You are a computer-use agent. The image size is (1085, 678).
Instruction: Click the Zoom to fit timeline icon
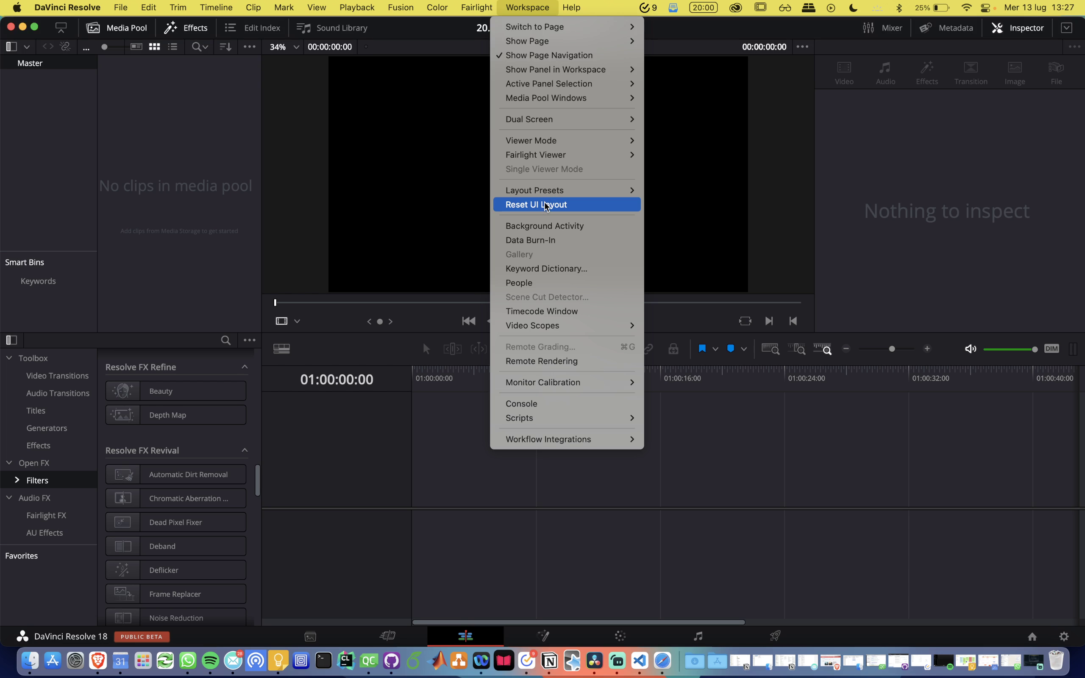coord(770,349)
